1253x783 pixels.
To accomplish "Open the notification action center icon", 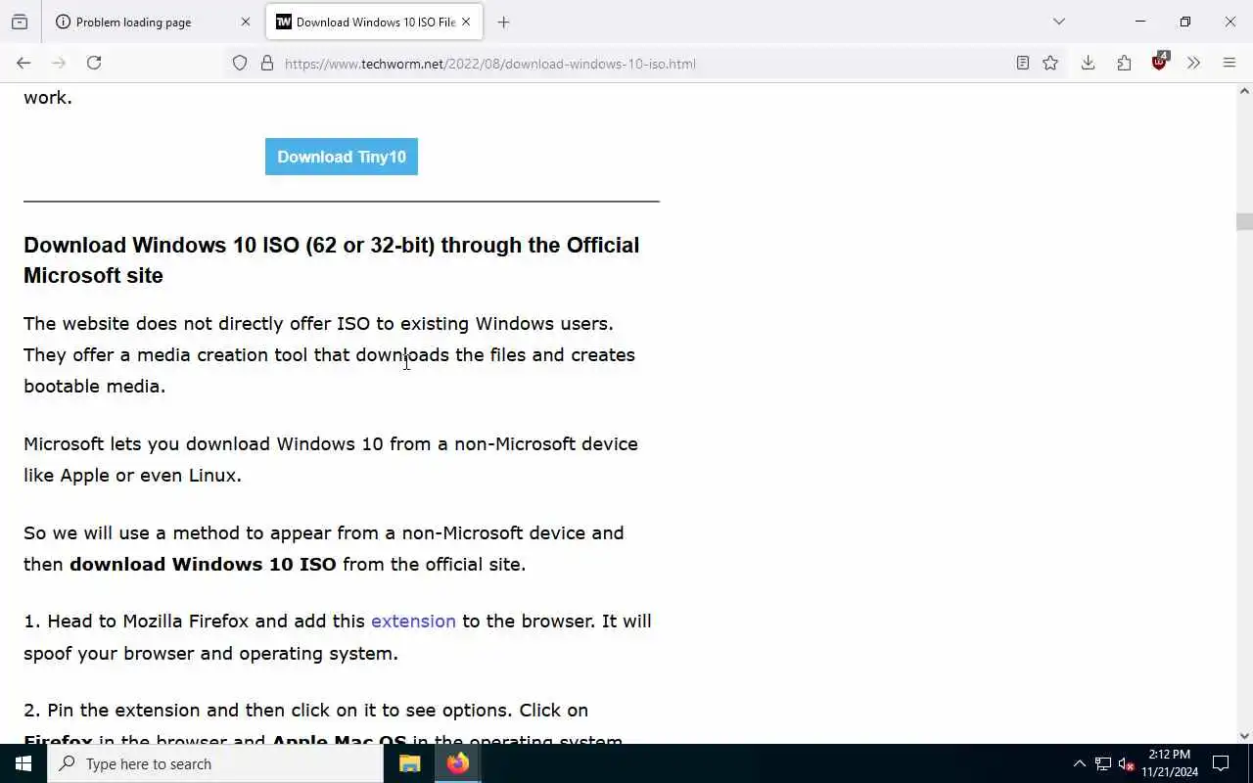I will pos(1221,763).
